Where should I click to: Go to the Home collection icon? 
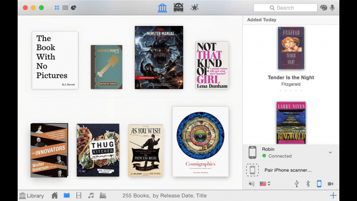pyautogui.click(x=55, y=195)
